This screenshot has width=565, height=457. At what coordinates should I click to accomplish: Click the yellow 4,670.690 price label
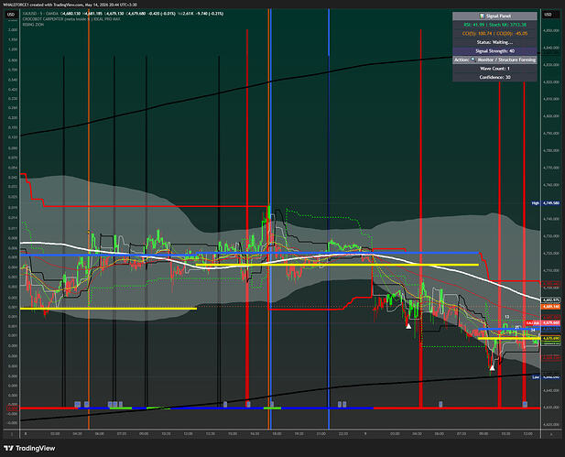click(551, 339)
